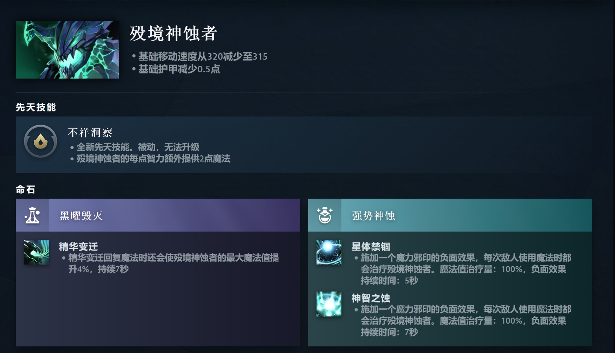Click the line 全新先天技能。被动，无法升级

[138, 147]
